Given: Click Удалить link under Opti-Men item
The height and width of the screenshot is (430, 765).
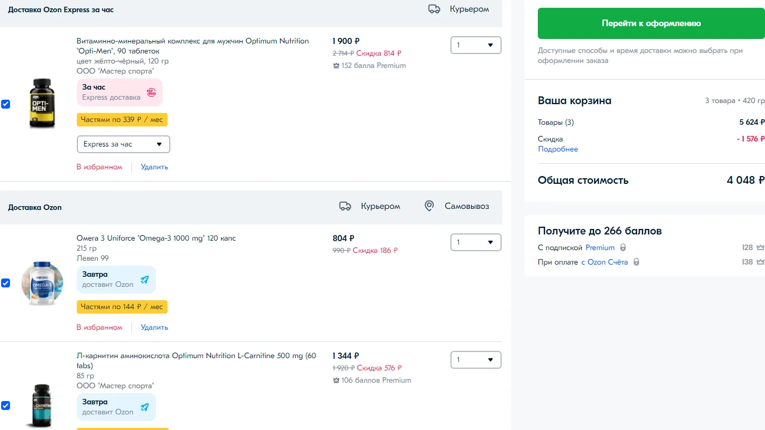Looking at the screenshot, I should tap(154, 167).
